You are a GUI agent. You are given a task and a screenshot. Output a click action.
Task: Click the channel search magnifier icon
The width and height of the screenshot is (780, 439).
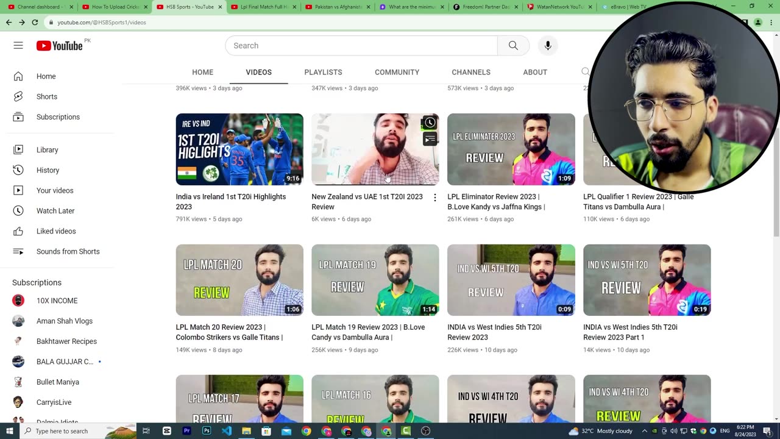586,72
